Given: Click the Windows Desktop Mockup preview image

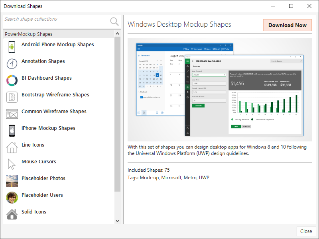Looking at the screenshot, I should [x=220, y=90].
